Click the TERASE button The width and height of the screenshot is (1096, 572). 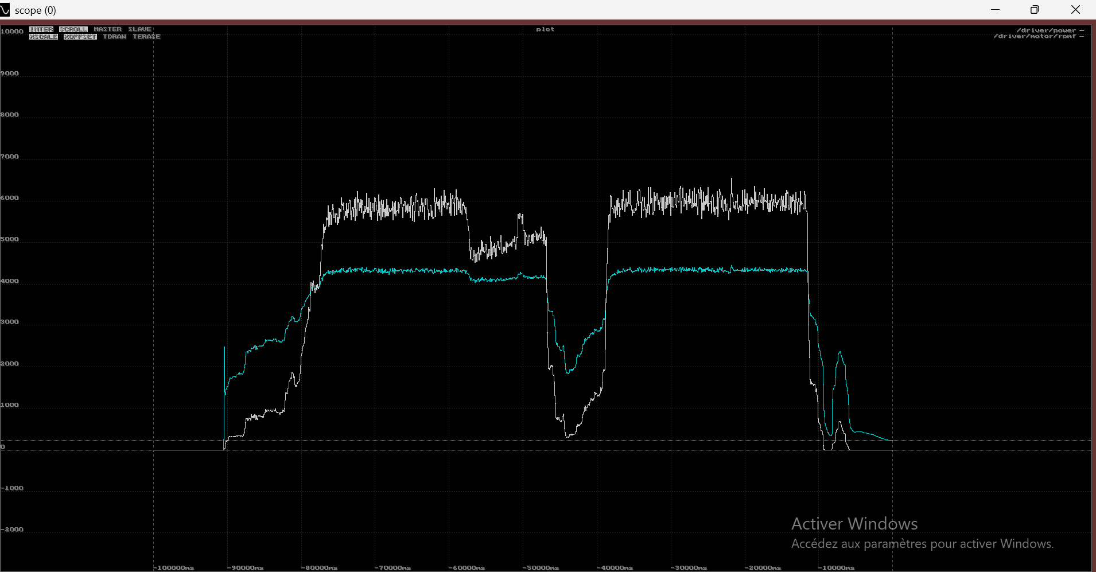tap(147, 37)
